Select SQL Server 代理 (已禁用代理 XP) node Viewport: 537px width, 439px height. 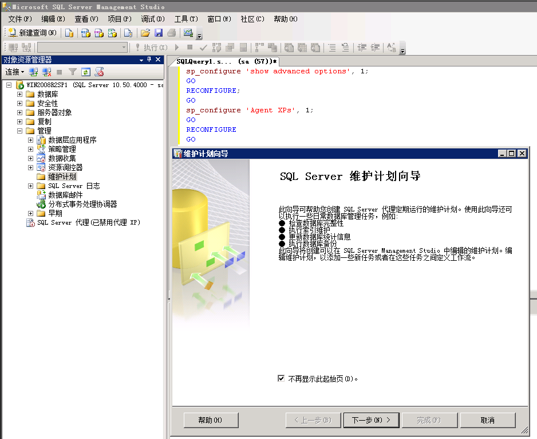pyautogui.click(x=89, y=222)
